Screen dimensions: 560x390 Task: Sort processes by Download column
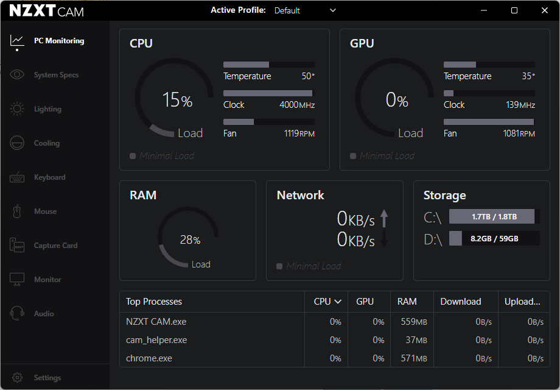click(x=461, y=302)
